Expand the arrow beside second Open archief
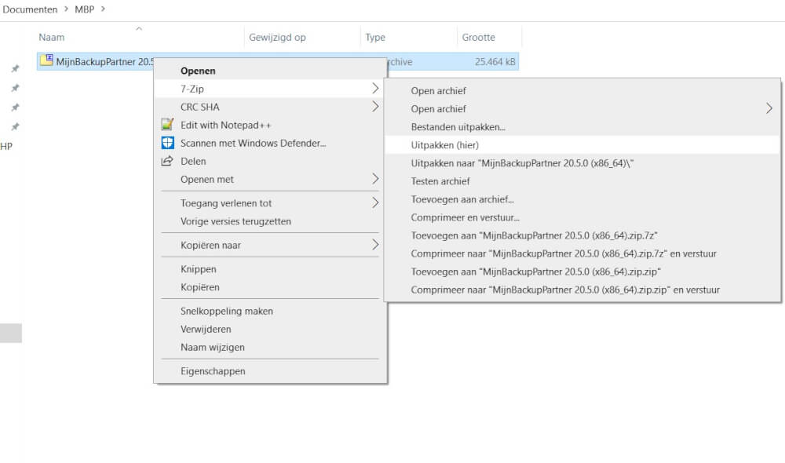This screenshot has height=463, width=785. 769,108
